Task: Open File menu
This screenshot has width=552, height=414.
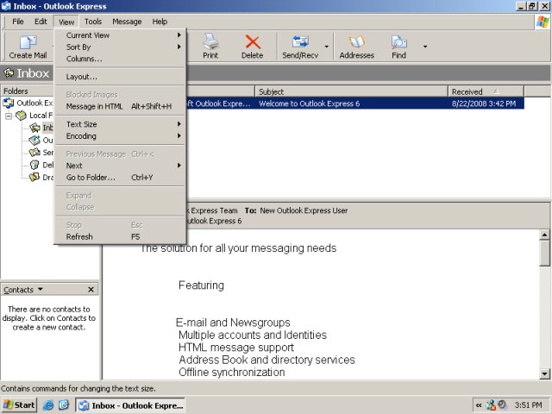Action: click(18, 22)
